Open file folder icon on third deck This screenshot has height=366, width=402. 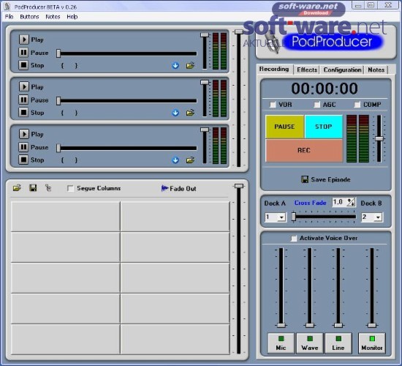click(x=190, y=160)
